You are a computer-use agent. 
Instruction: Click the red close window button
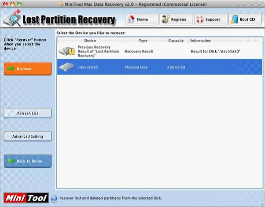pyautogui.click(x=5, y=4)
